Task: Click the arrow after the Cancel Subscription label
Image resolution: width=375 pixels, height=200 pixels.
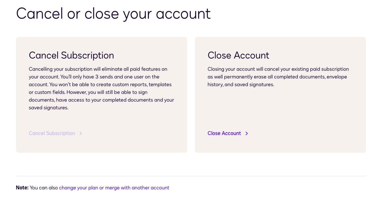Action: (80, 133)
